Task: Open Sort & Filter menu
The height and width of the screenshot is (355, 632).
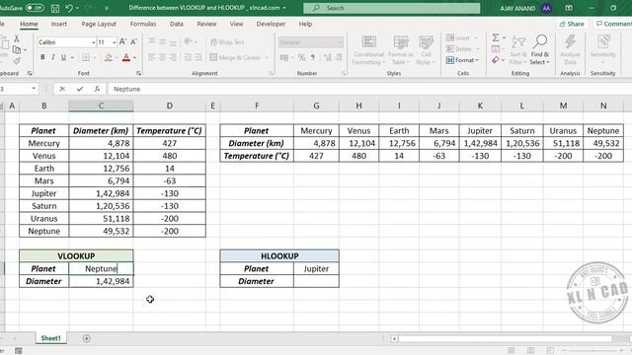Action: pyautogui.click(x=518, y=50)
